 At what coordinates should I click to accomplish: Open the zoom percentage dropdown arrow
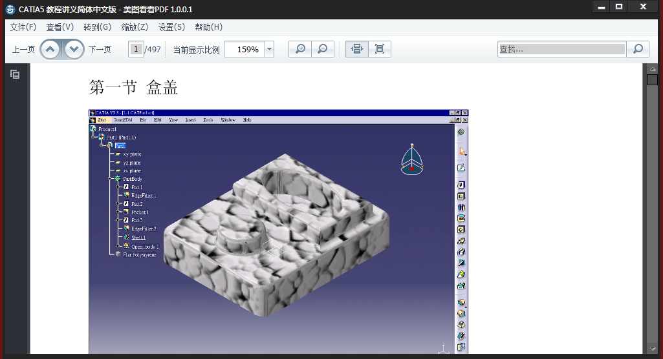(x=269, y=49)
